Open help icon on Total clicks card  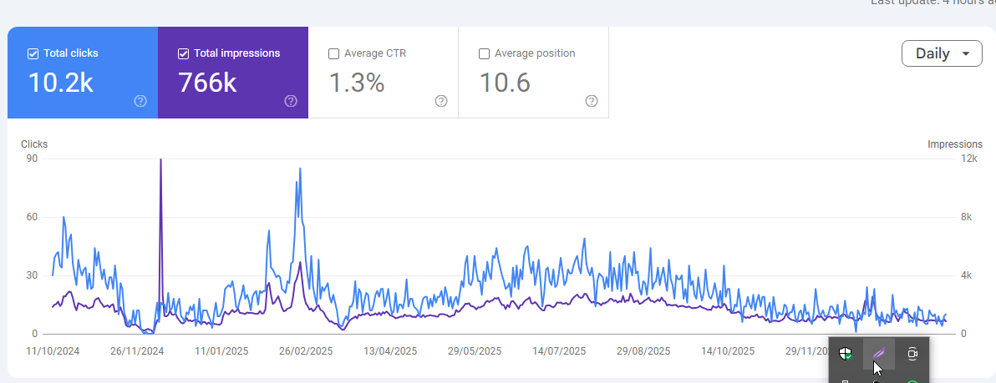click(x=141, y=101)
